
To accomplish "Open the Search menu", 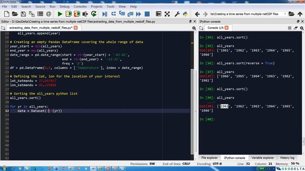I will click(26, 6).
